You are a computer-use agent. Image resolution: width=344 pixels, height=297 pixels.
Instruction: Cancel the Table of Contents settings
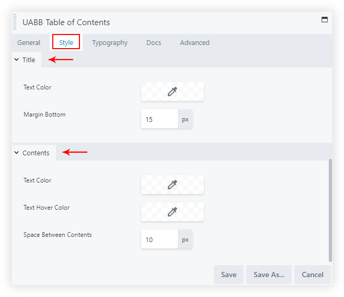[x=313, y=275]
